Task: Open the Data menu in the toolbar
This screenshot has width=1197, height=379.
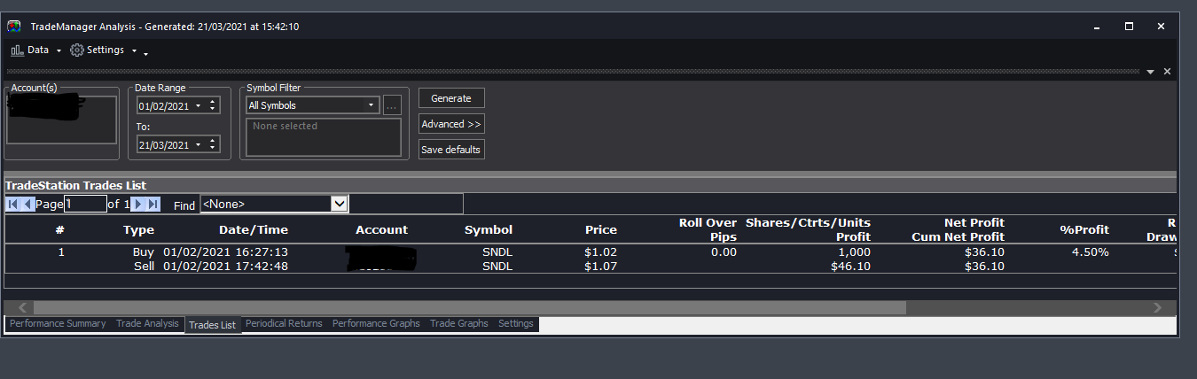Action: (x=35, y=50)
